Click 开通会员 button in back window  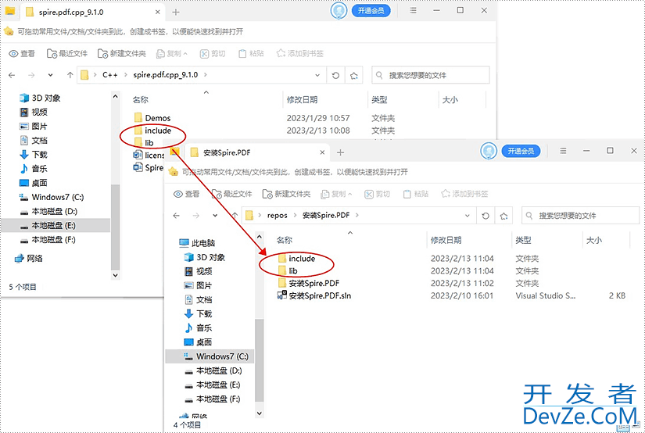pyautogui.click(x=371, y=11)
